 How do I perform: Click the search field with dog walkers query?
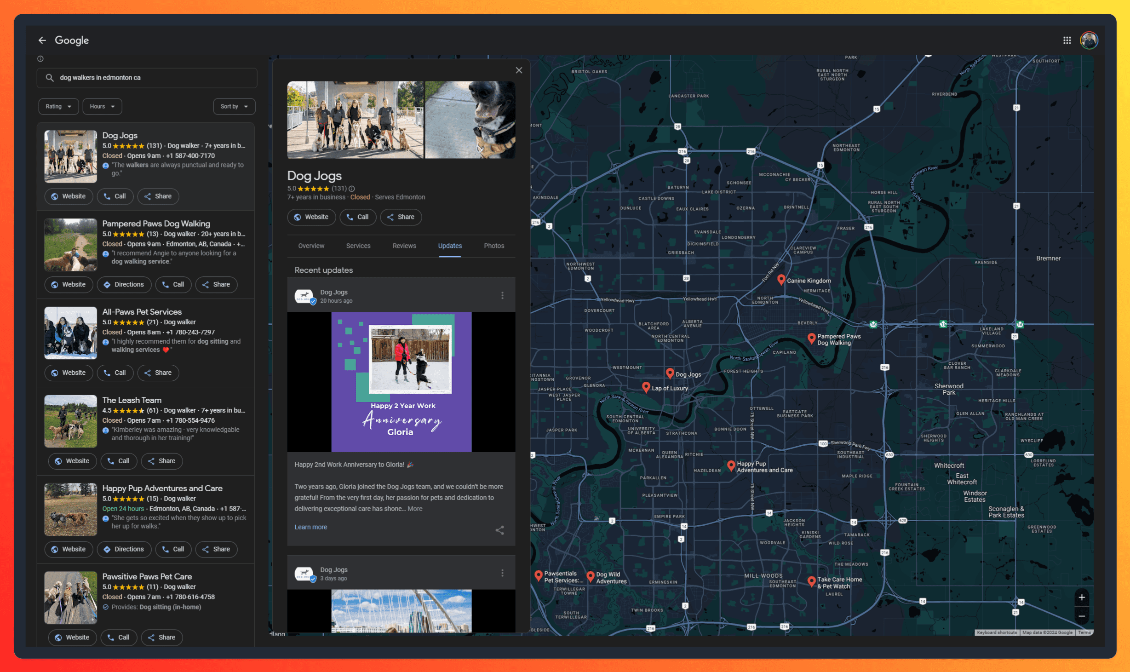coord(147,78)
